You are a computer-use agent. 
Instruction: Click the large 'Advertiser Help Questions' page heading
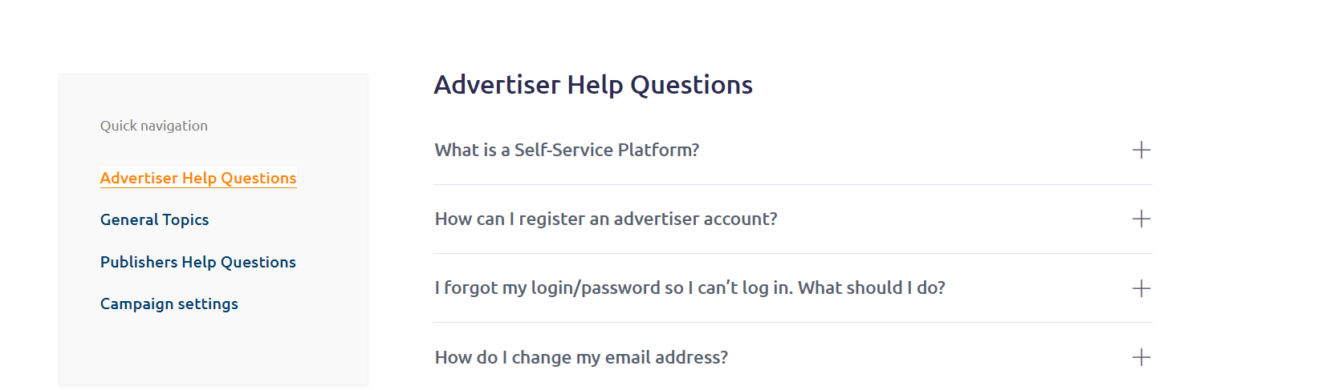point(593,85)
